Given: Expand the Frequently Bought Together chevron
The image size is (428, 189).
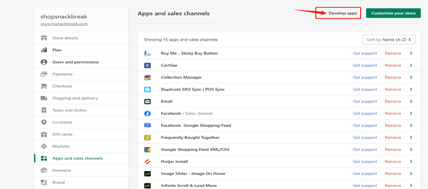Looking at the screenshot, I should click(x=411, y=138).
